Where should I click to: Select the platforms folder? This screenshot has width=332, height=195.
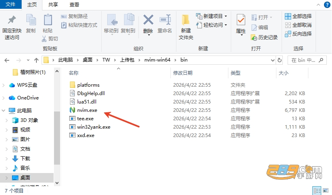coord(84,85)
